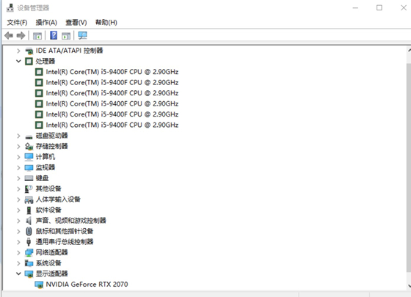The image size is (411, 297).
Task: Click the Back arrow toolbar icon
Action: click(x=9, y=35)
